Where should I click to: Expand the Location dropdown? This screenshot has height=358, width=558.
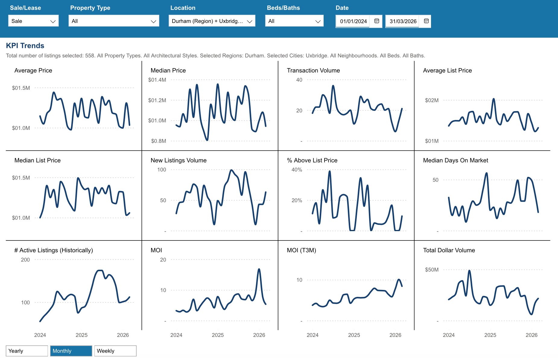(x=212, y=21)
